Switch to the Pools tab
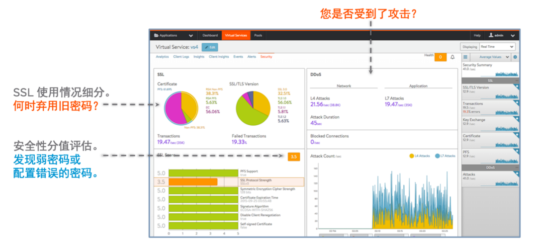537x251 pixels. pos(258,35)
